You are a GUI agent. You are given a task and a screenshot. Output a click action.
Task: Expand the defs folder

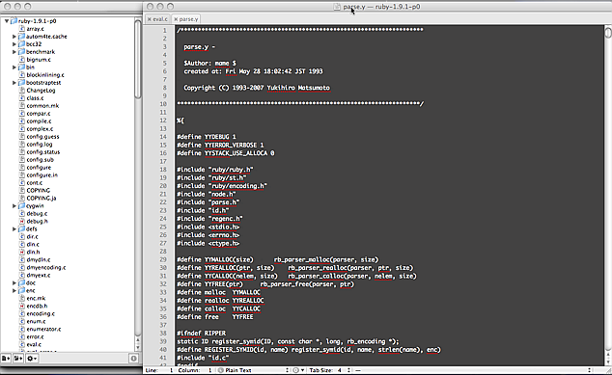pyautogui.click(x=14, y=228)
